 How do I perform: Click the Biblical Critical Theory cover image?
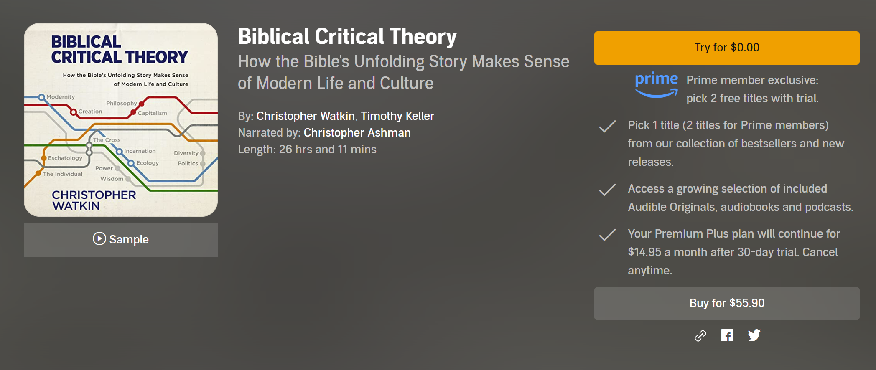coord(121,120)
